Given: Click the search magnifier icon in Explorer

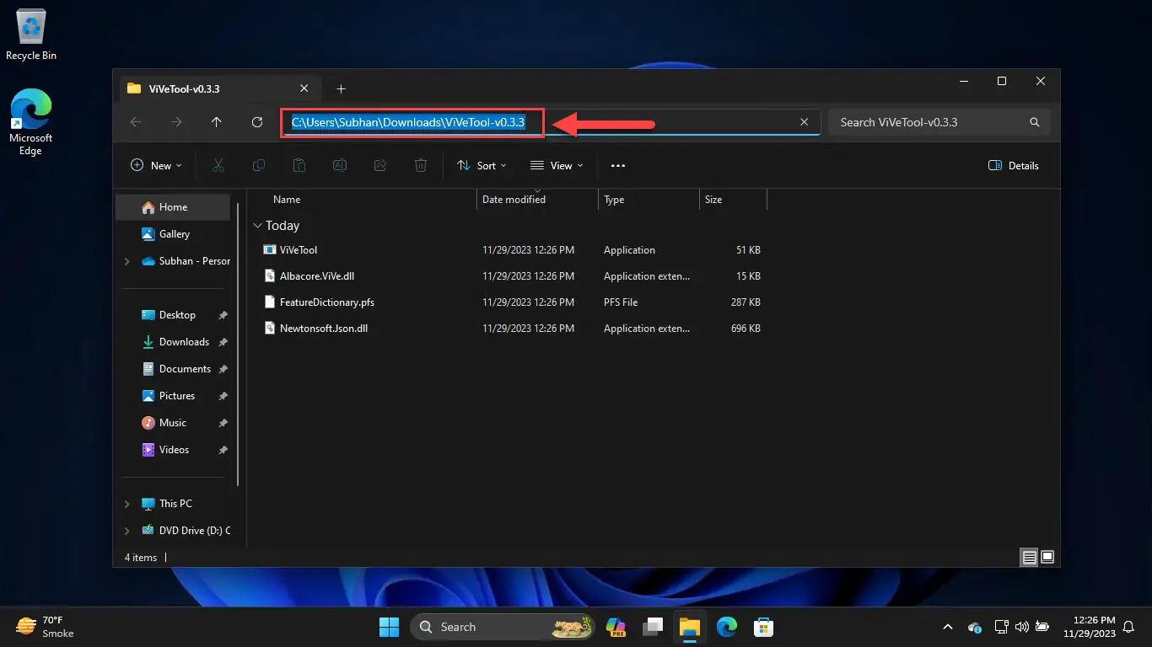Looking at the screenshot, I should pyautogui.click(x=1035, y=122).
